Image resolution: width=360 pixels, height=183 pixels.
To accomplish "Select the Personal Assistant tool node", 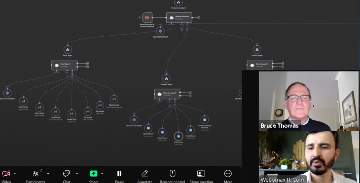I will click(x=178, y=3).
